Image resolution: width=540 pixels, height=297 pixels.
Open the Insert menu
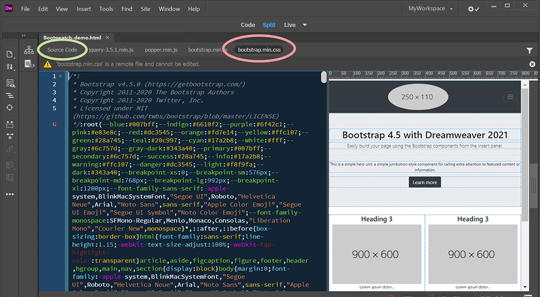tap(84, 9)
